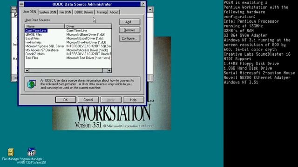The height and width of the screenshot is (167, 298).
Task: Switch to the Tracing tab
Action: [x=102, y=12]
